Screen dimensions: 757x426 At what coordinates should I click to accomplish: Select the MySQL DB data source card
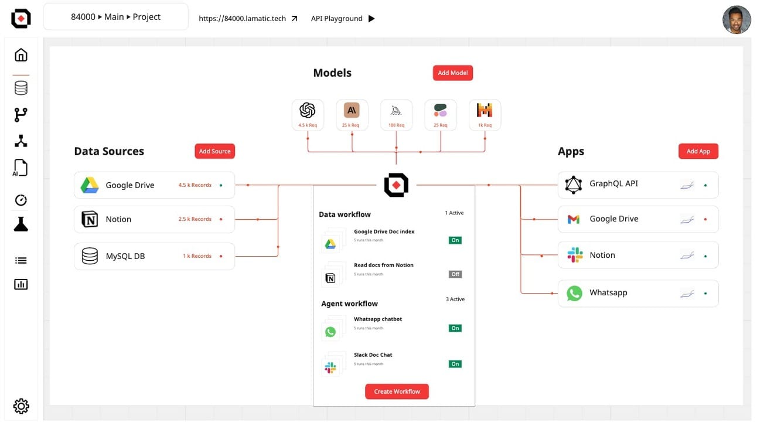pos(154,256)
